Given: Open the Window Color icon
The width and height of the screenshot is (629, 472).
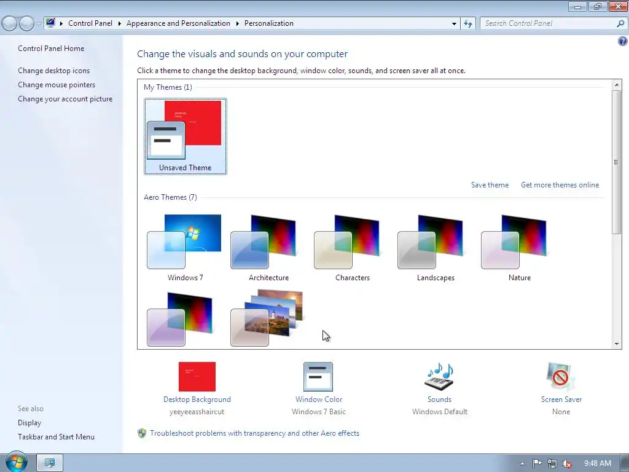Looking at the screenshot, I should (318, 377).
